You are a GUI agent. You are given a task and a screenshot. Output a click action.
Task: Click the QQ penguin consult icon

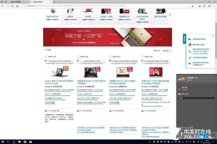(x=190, y=45)
